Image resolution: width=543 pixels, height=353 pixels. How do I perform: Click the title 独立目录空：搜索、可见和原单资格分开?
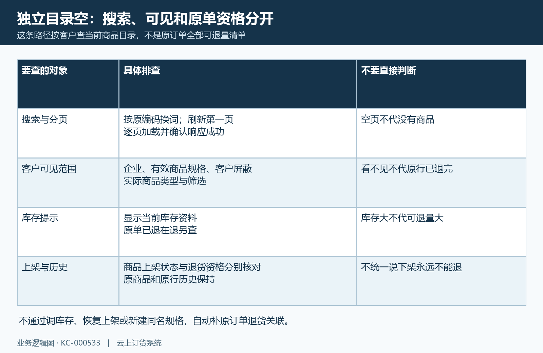tap(145, 19)
